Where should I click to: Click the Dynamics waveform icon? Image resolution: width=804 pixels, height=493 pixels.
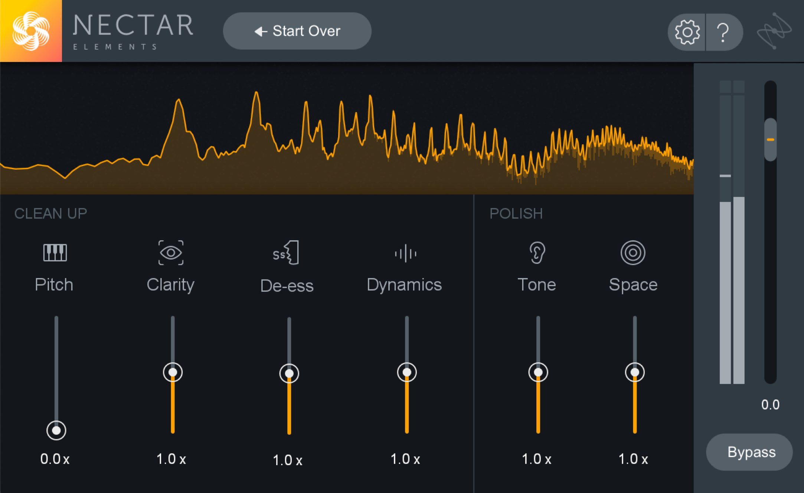(x=406, y=253)
